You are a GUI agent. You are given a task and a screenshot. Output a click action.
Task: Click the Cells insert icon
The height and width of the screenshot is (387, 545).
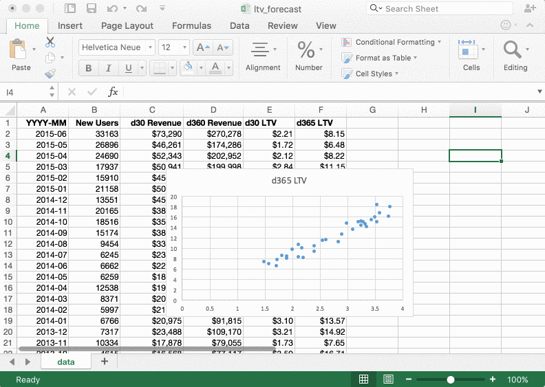(467, 49)
